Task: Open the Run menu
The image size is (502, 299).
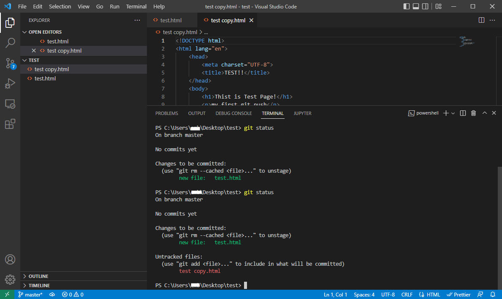Action: [114, 6]
